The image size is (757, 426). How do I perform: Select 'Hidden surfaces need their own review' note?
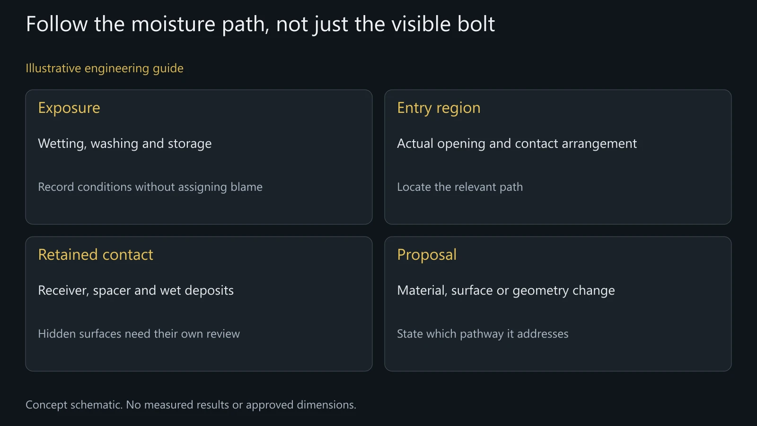139,334
